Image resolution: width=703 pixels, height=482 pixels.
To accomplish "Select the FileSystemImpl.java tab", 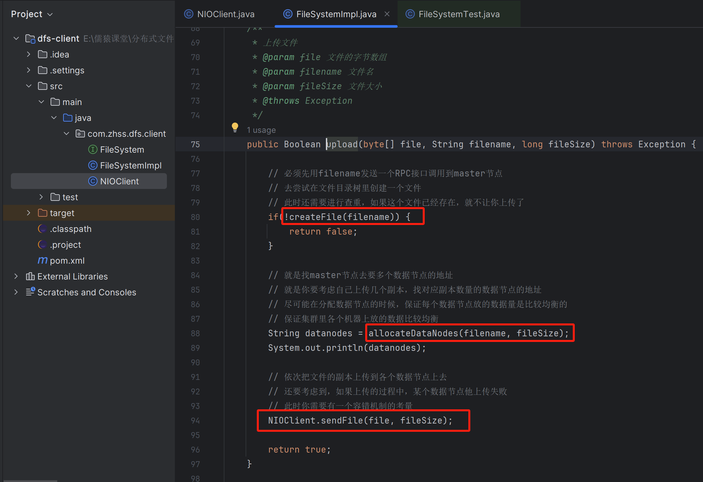I will 336,14.
